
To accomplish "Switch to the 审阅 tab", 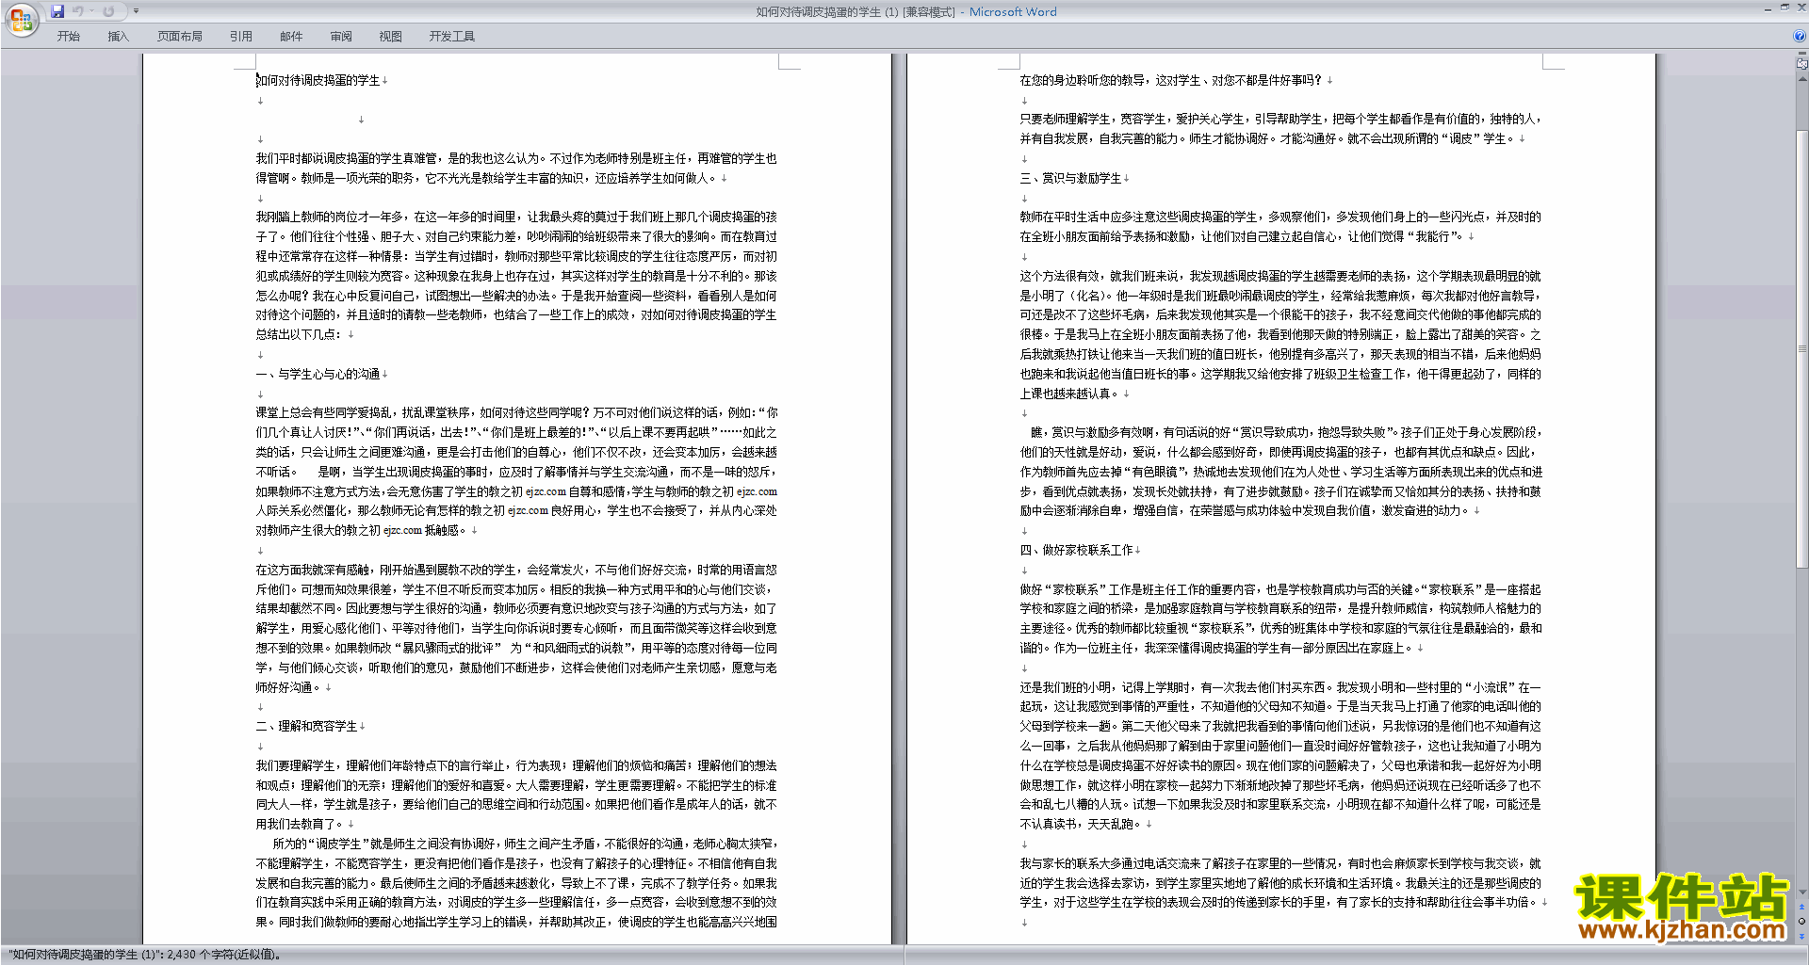I will (x=341, y=37).
